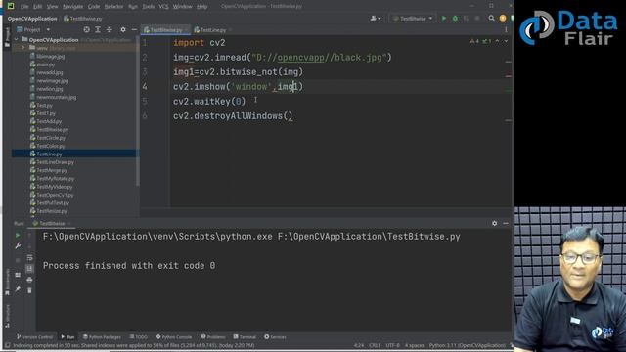
Task: Open Python Console tool window
Action: (x=174, y=337)
